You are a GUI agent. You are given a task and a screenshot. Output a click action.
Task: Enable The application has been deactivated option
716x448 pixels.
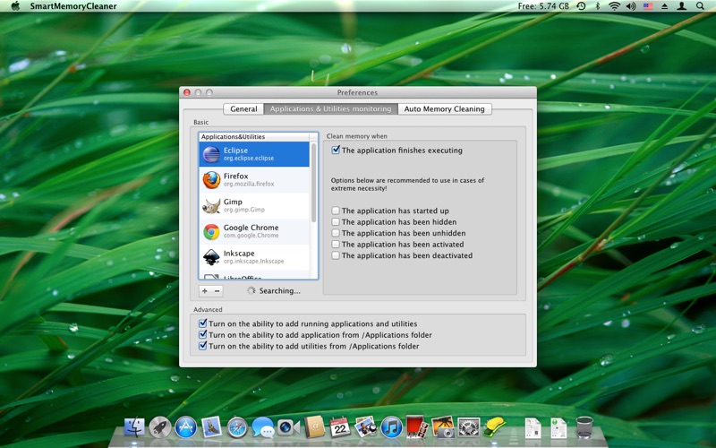336,255
